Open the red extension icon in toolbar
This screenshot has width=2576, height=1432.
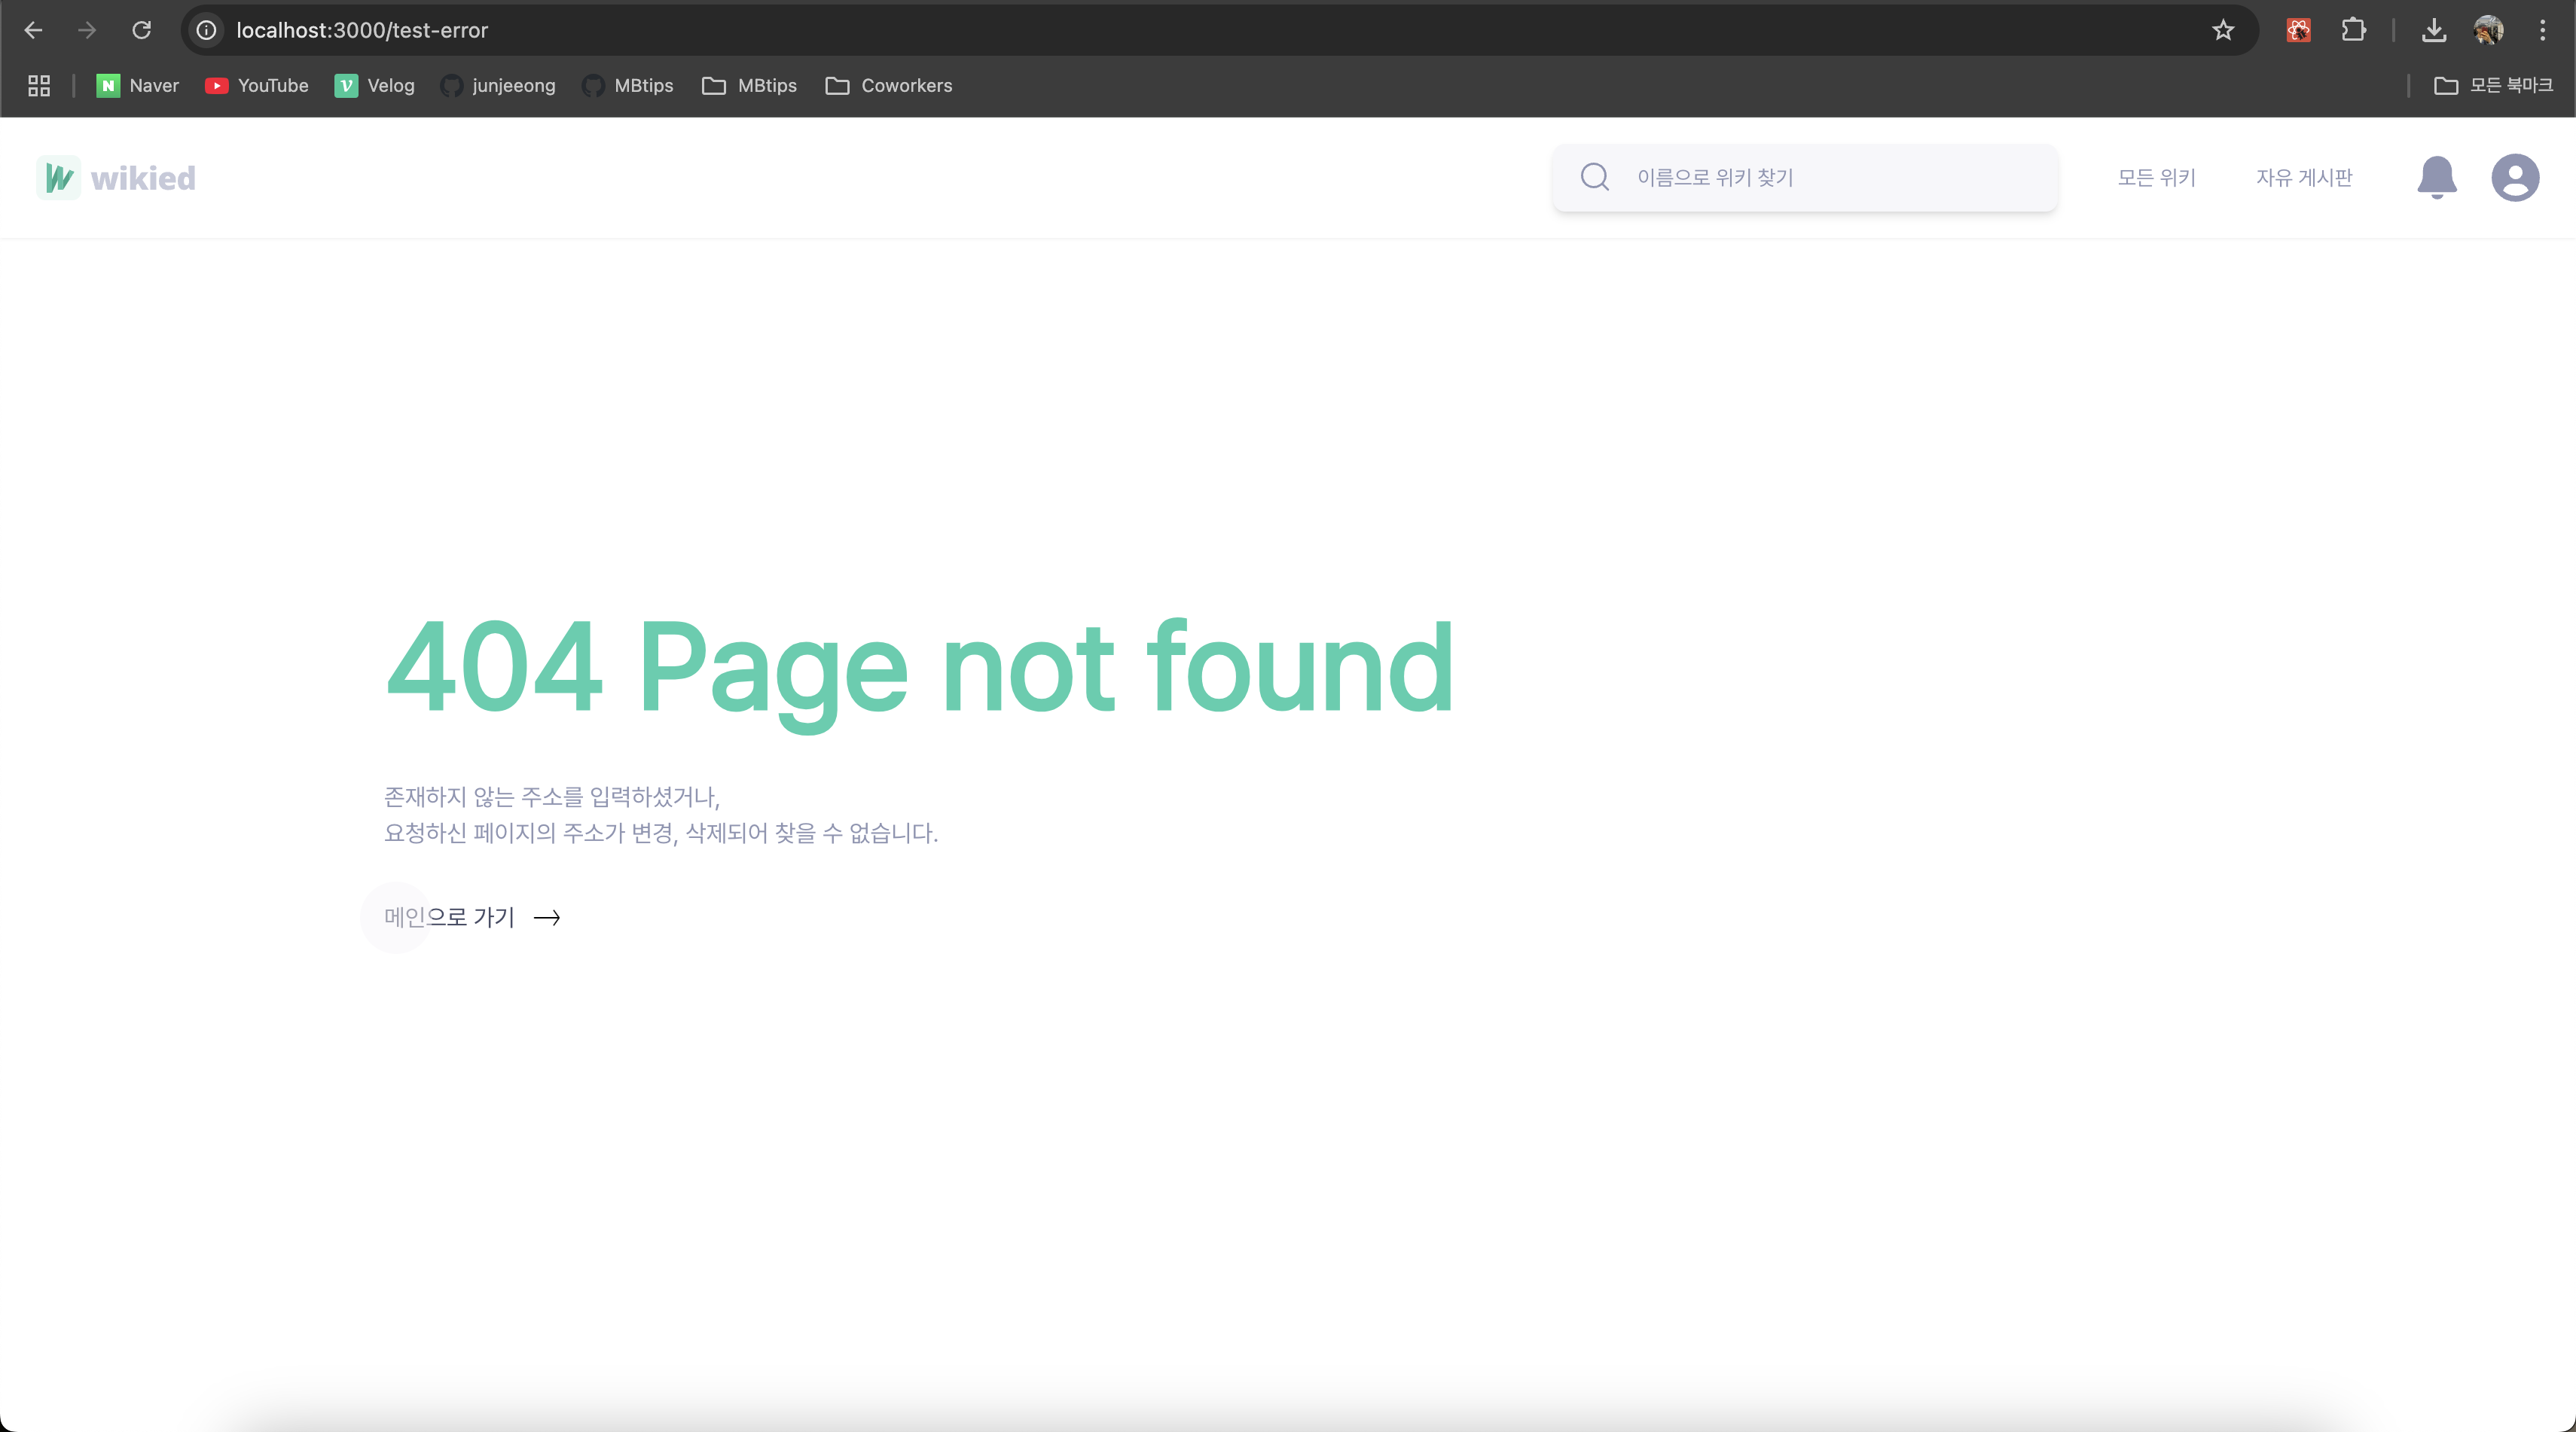(2298, 30)
